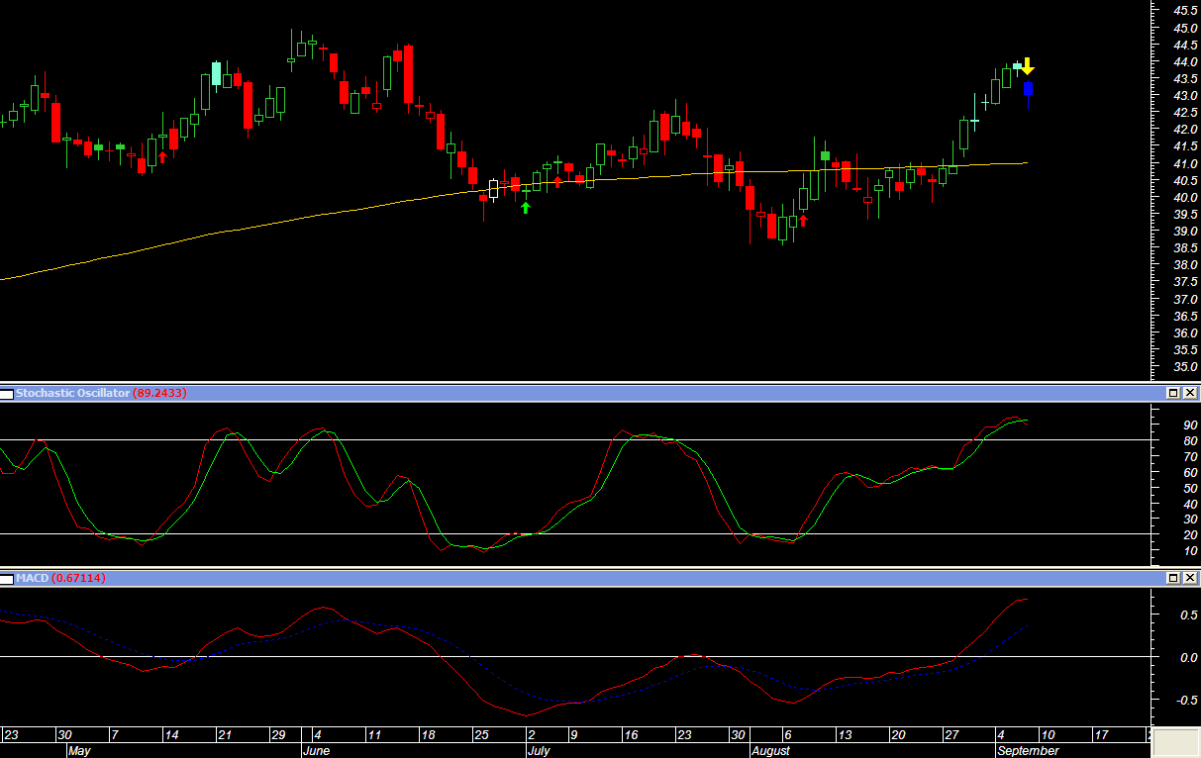Click the date label 16 in July

(x=631, y=735)
